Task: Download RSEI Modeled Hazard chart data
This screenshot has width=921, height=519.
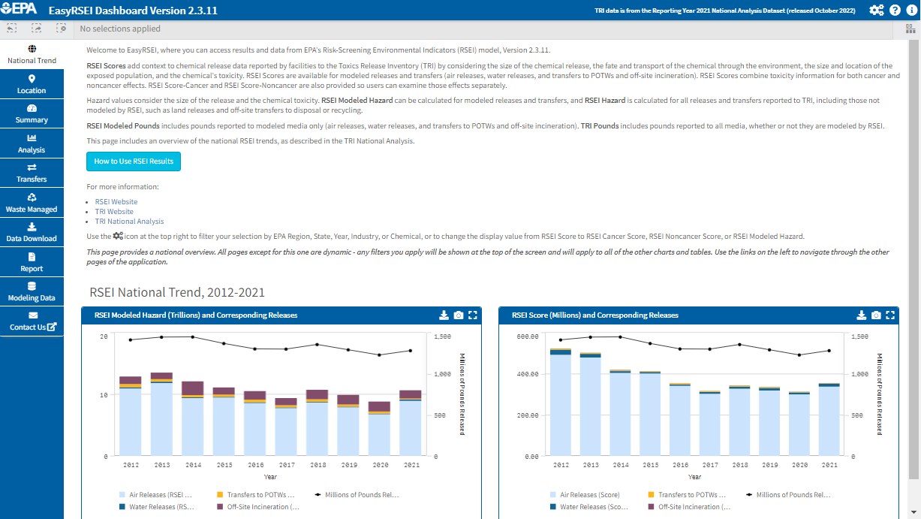Action: click(x=444, y=315)
